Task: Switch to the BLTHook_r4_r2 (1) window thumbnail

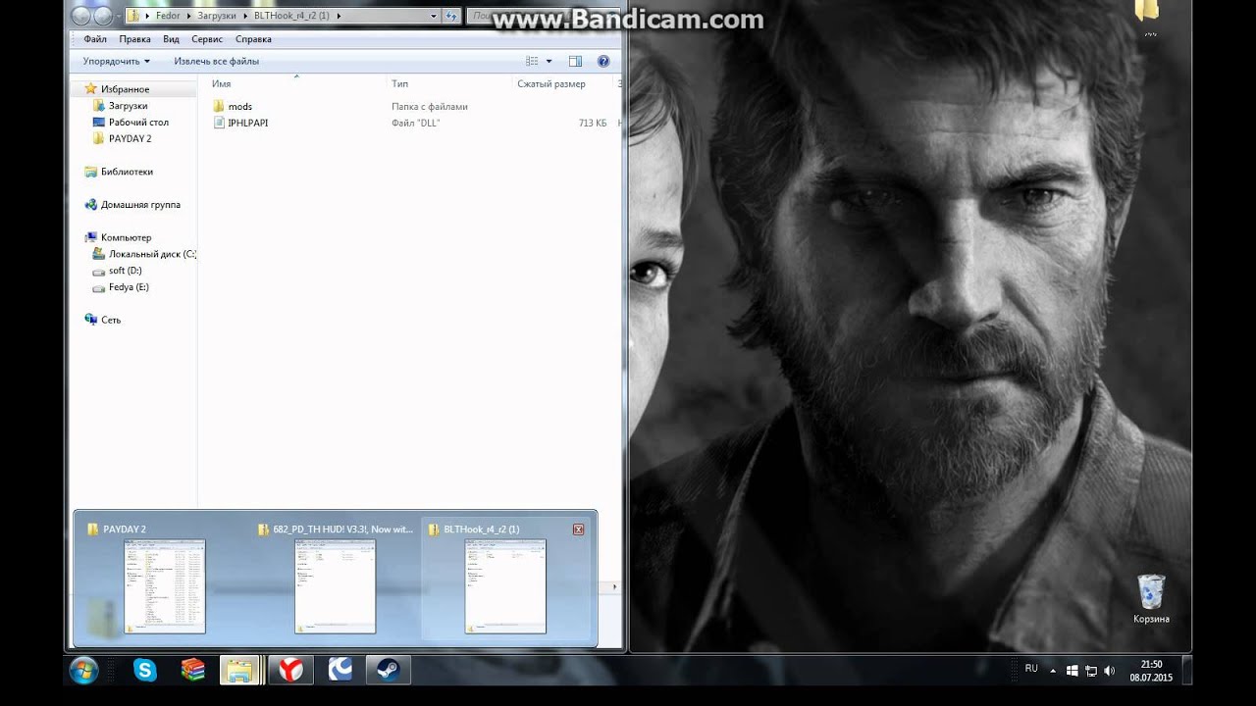Action: click(x=505, y=586)
